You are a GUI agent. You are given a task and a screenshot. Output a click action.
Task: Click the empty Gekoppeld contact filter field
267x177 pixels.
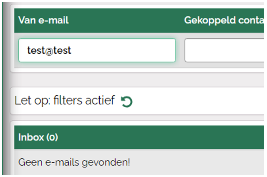click(224, 50)
